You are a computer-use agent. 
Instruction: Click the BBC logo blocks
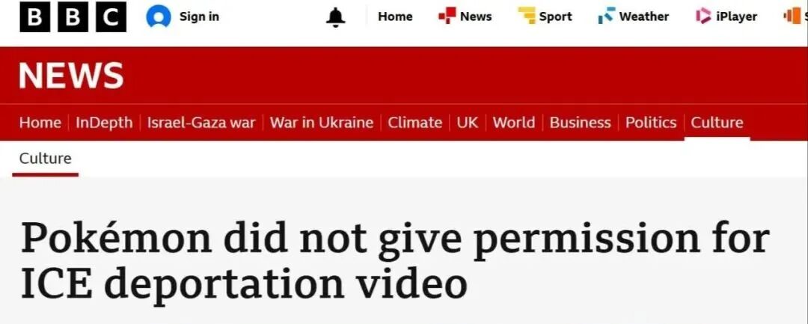(73, 17)
